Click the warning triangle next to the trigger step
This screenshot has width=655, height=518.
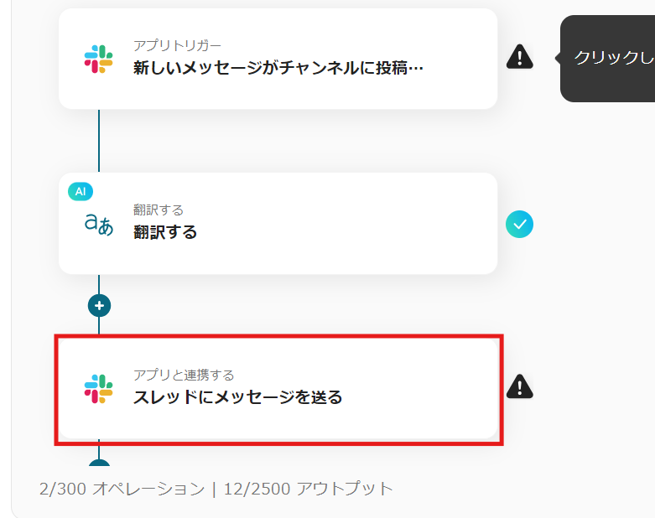519,57
